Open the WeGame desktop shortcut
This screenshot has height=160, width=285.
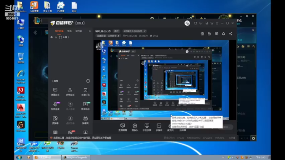[x=21, y=127]
